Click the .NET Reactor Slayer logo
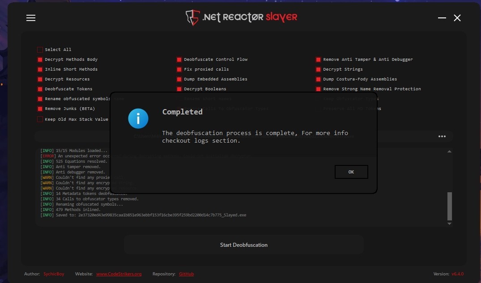 coord(242,17)
